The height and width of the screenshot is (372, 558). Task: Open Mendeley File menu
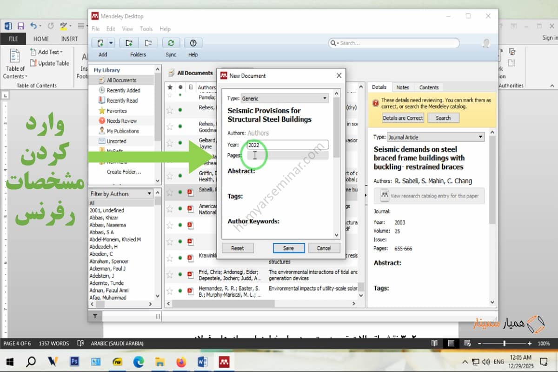point(95,29)
